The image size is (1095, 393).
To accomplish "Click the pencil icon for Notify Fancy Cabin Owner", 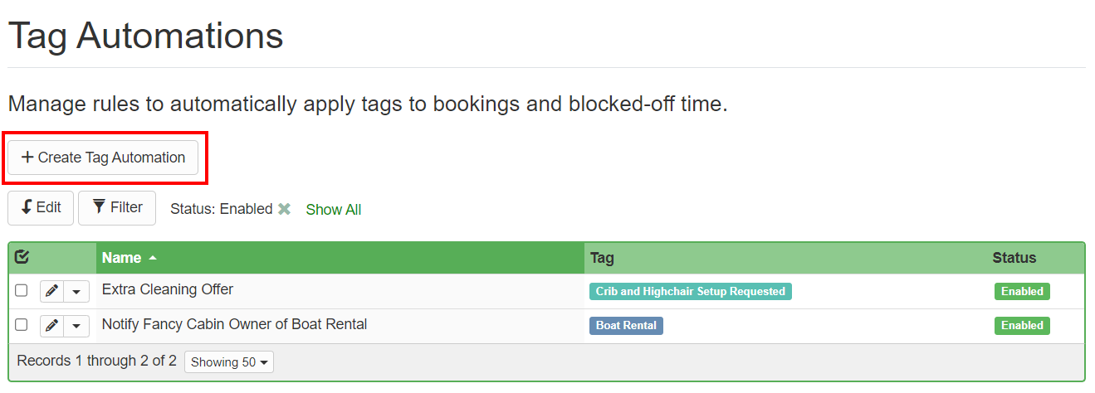I will (51, 326).
